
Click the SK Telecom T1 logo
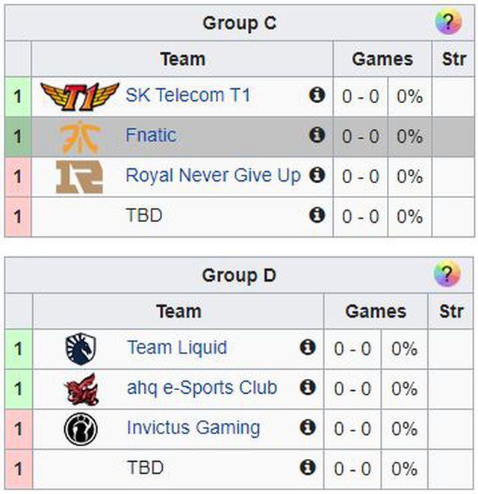79,96
